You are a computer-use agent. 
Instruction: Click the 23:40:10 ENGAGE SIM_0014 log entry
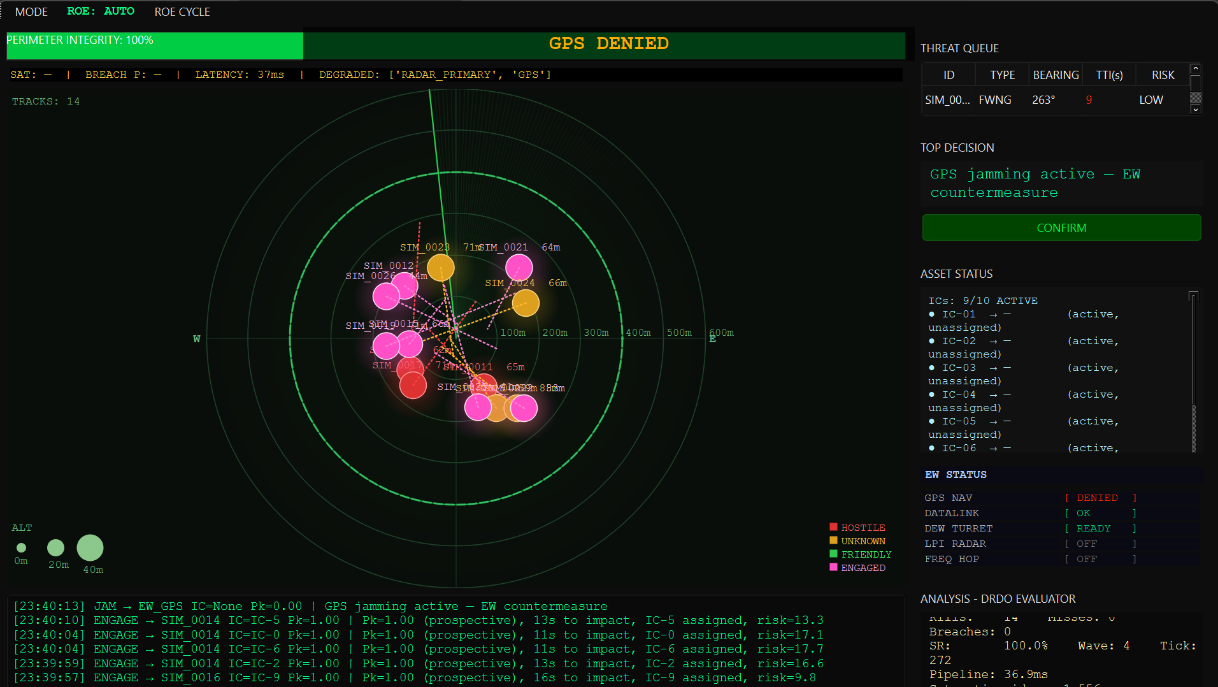coord(419,620)
